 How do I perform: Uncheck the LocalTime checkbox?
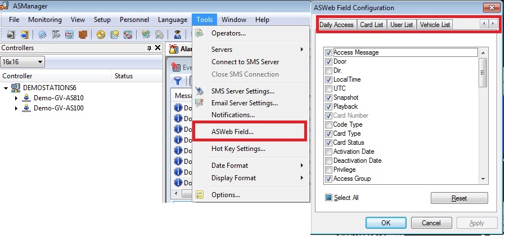(x=328, y=79)
